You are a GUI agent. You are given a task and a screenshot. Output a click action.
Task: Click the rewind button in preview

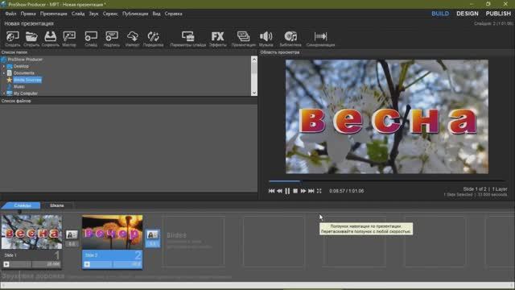coord(279,191)
